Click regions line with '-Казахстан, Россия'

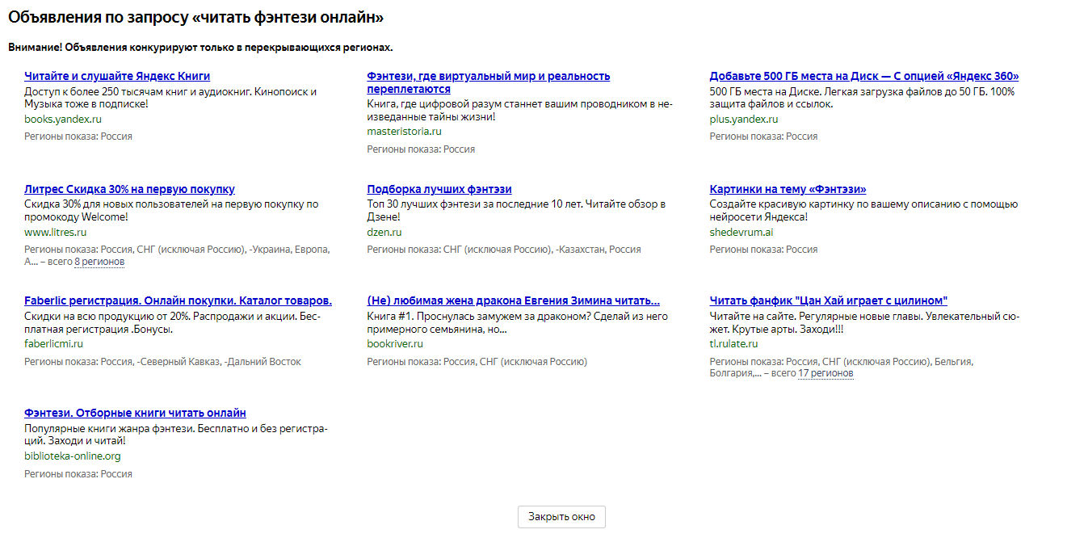[x=504, y=250]
